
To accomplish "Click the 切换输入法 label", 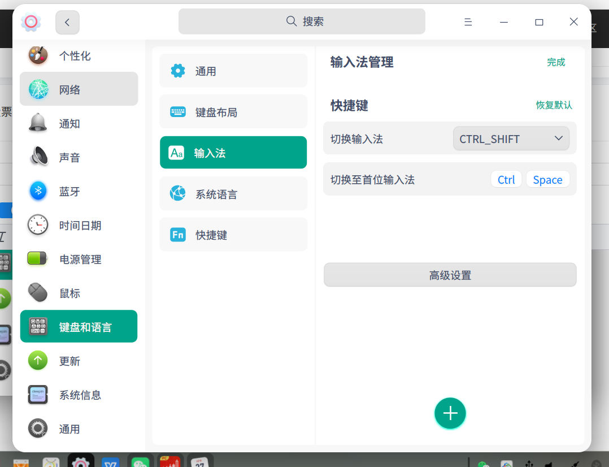I will click(356, 139).
